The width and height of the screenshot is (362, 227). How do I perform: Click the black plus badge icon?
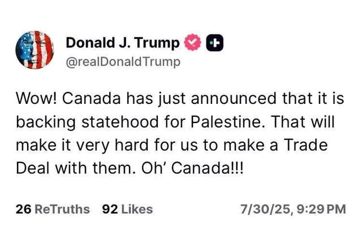click(215, 43)
